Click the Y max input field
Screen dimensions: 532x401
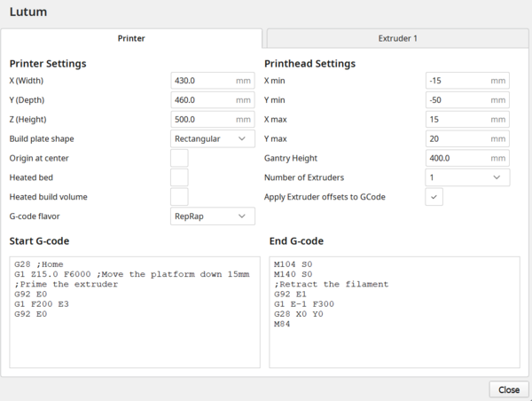467,139
